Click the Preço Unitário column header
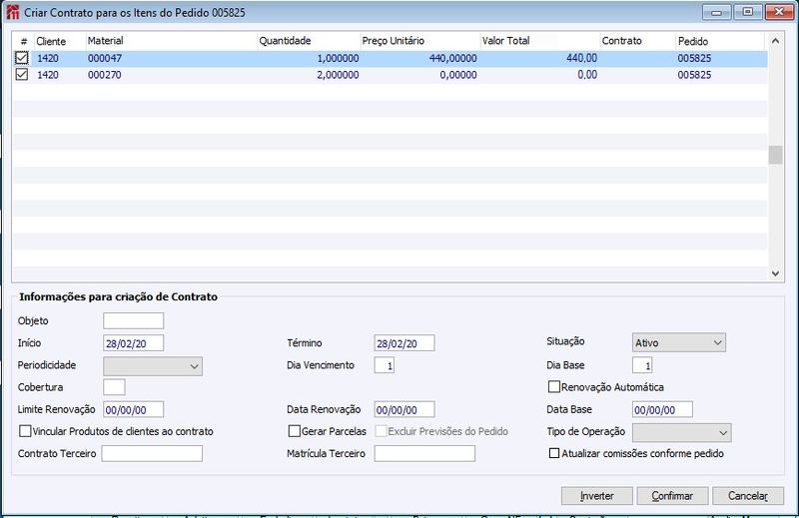This screenshot has width=799, height=518. [419, 41]
